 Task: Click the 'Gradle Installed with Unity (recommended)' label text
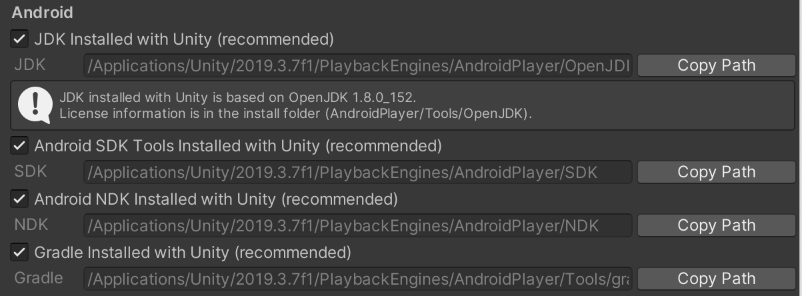coord(193,253)
